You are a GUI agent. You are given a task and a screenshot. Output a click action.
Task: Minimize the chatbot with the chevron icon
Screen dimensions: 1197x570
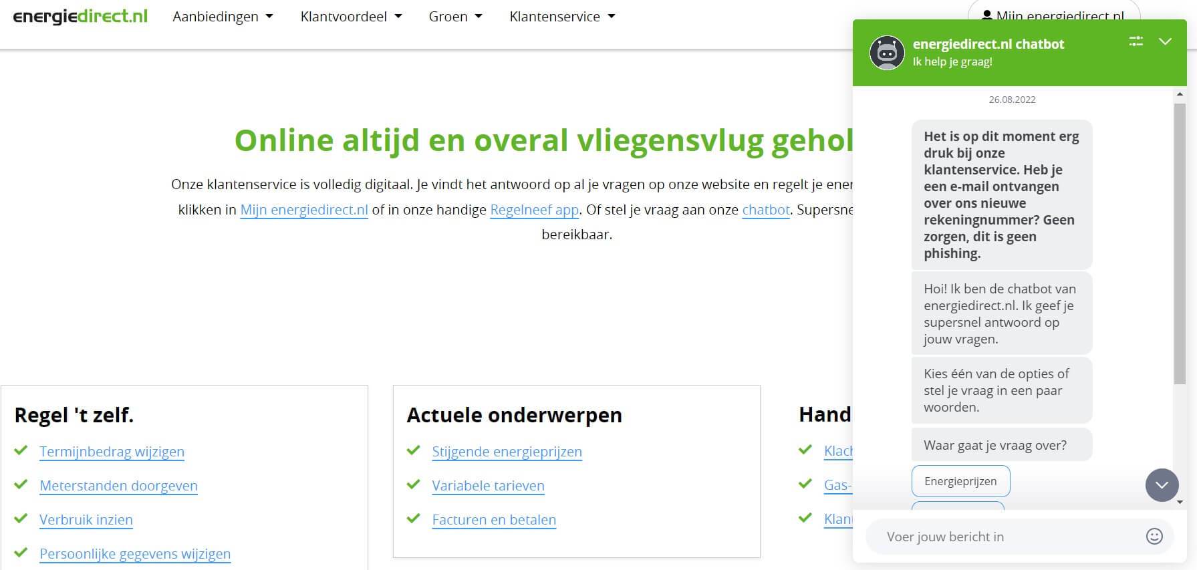[1165, 41]
